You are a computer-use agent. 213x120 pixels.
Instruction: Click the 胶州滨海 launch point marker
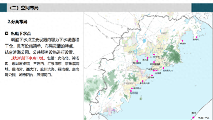[x=137, y=61]
